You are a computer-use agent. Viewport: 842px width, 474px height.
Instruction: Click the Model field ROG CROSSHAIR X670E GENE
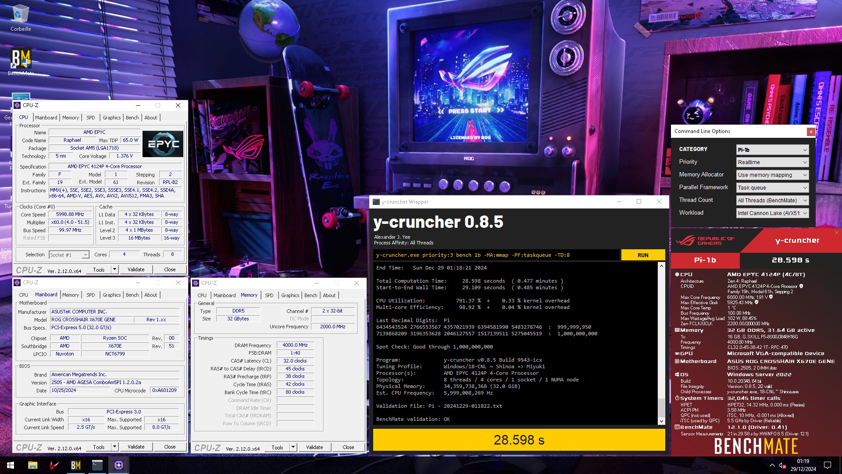91,320
